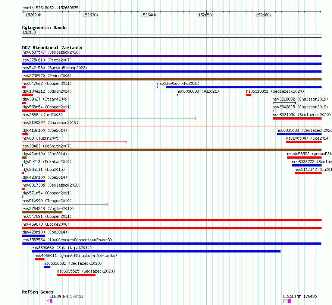Click the blue dgv423n100 variant bar
This screenshot has height=305, width=332.
pyautogui.click(x=34, y=181)
